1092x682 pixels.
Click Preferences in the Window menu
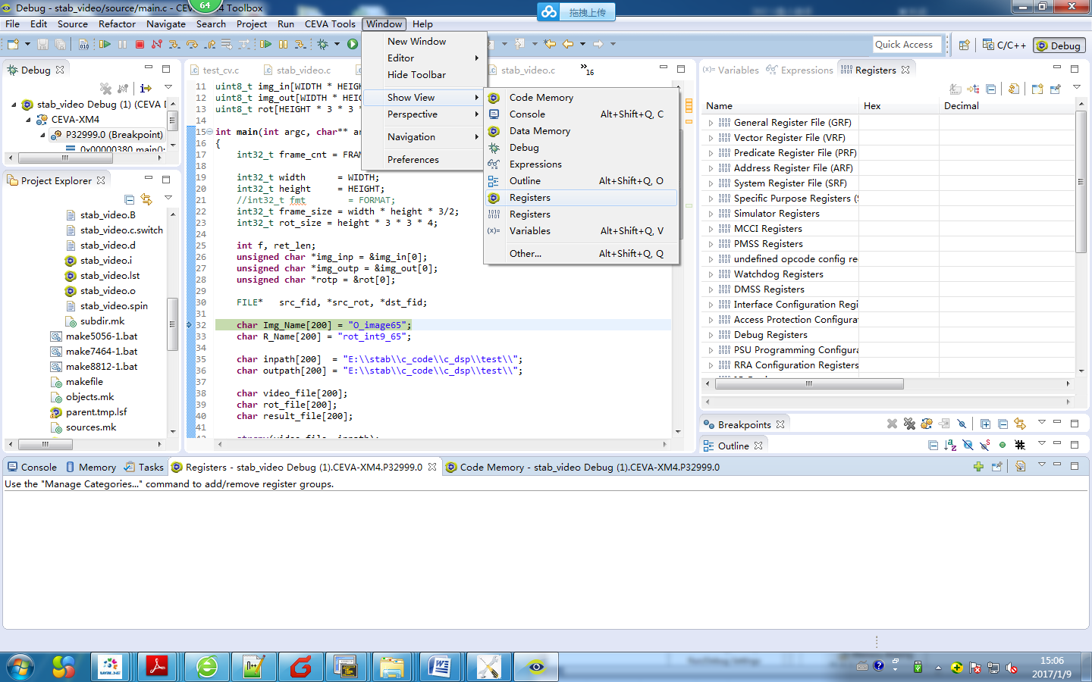click(x=413, y=160)
